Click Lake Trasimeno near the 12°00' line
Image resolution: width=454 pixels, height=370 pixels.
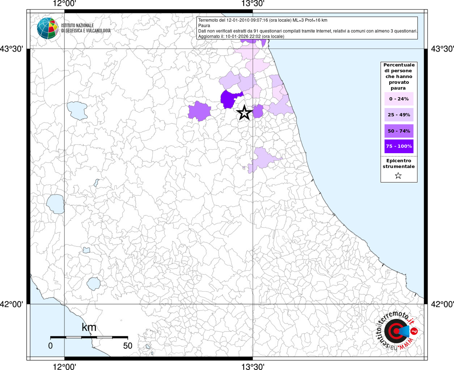pyautogui.click(x=77, y=110)
